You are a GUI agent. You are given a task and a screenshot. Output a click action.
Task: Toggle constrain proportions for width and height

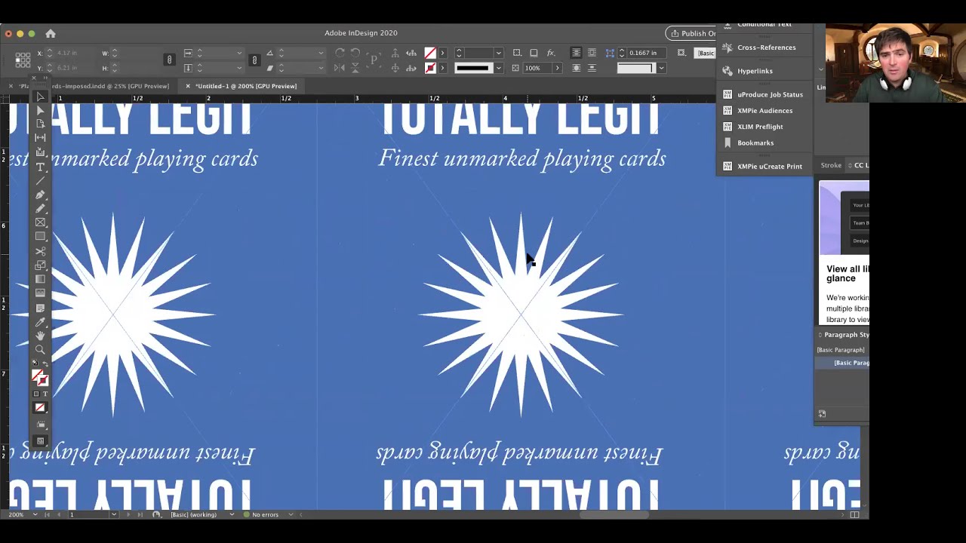pos(169,60)
